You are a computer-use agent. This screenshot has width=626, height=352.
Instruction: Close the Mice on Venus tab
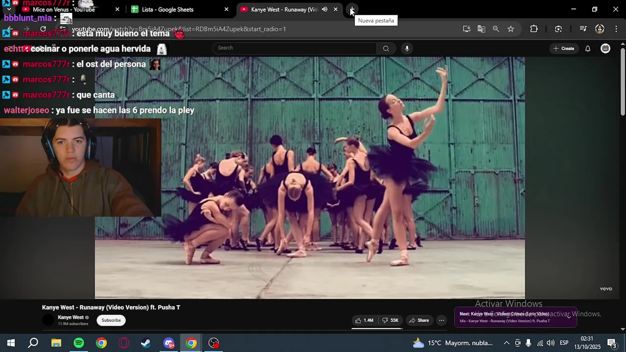[x=117, y=9]
